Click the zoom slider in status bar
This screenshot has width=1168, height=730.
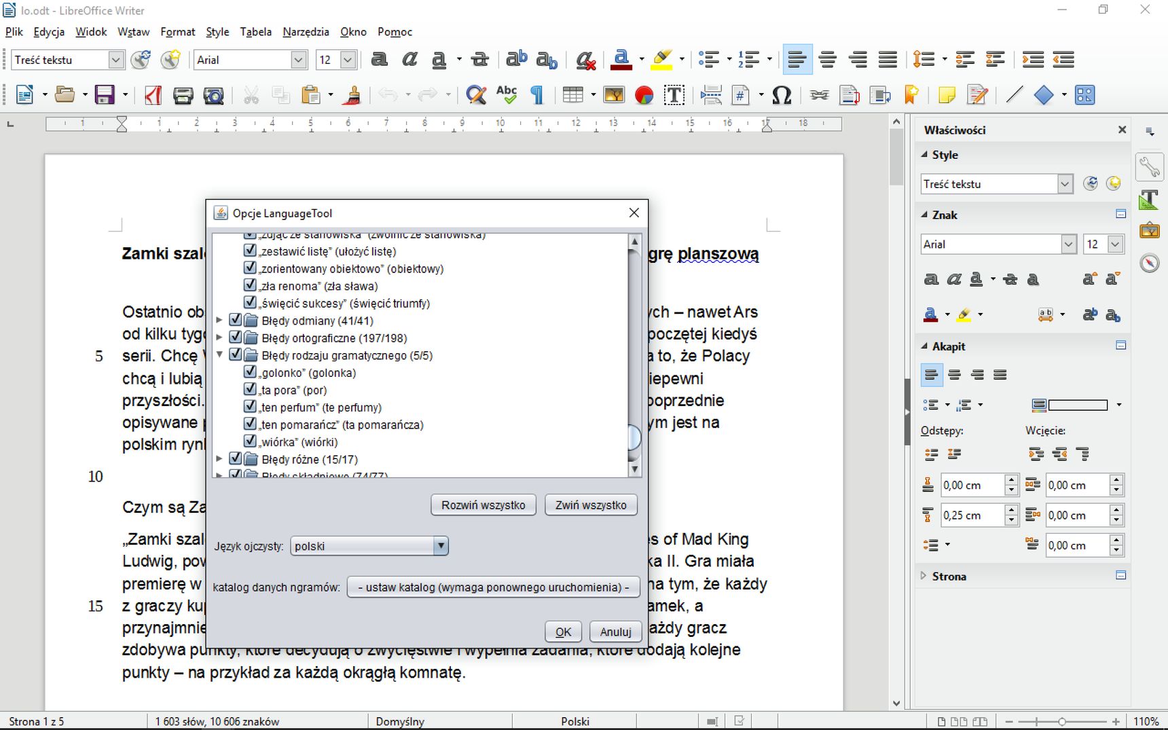(x=1061, y=721)
